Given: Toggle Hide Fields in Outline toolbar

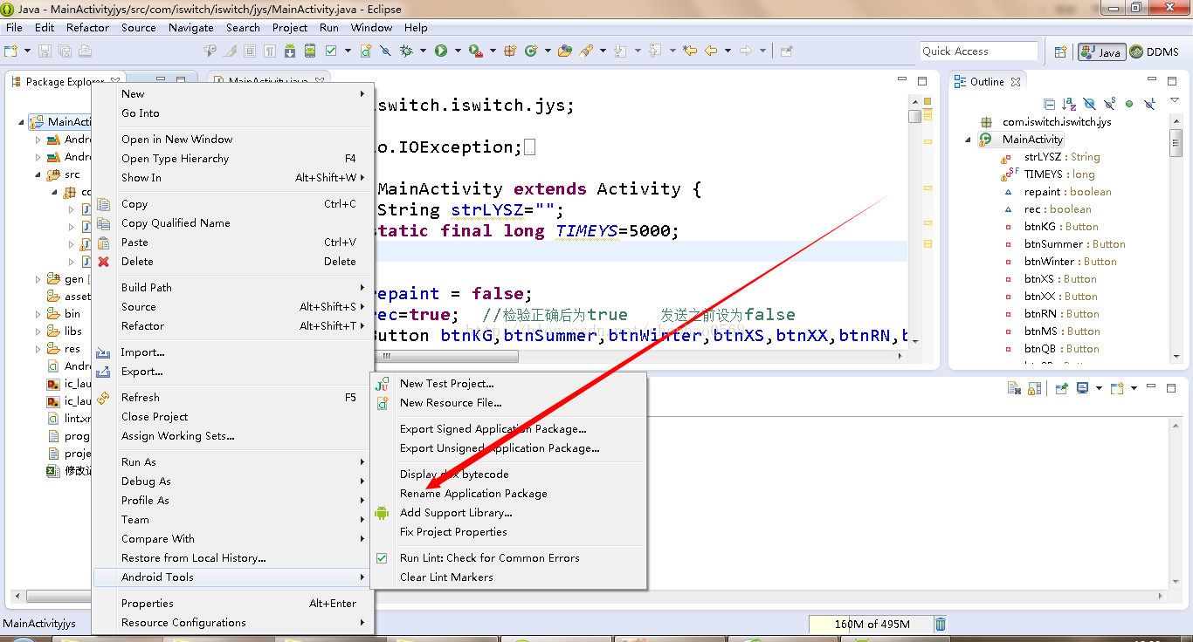Looking at the screenshot, I should coord(1089,104).
